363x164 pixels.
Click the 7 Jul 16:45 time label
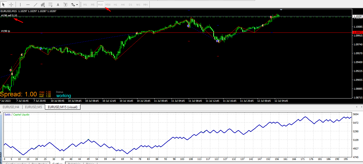(x=23, y=101)
